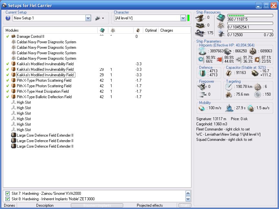Select the Damage Control II module row

coord(97,36)
